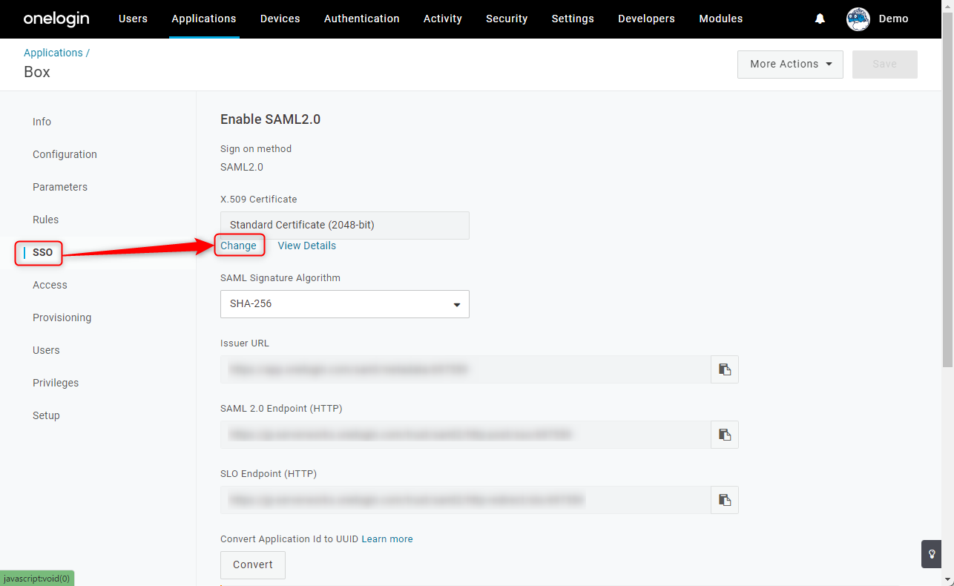The image size is (954, 586).
Task: Follow the Learn more link
Action: coord(387,539)
